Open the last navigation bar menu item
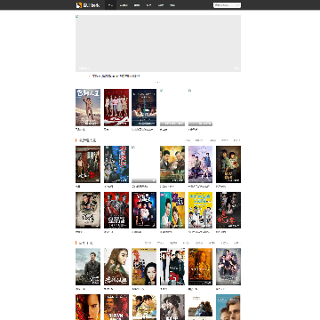Image resolution: width=320 pixels, height=320 pixels. coord(172,5)
